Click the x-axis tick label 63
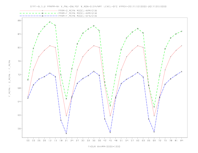This screenshot has height=153, width=198. pyautogui.click(x=143, y=140)
